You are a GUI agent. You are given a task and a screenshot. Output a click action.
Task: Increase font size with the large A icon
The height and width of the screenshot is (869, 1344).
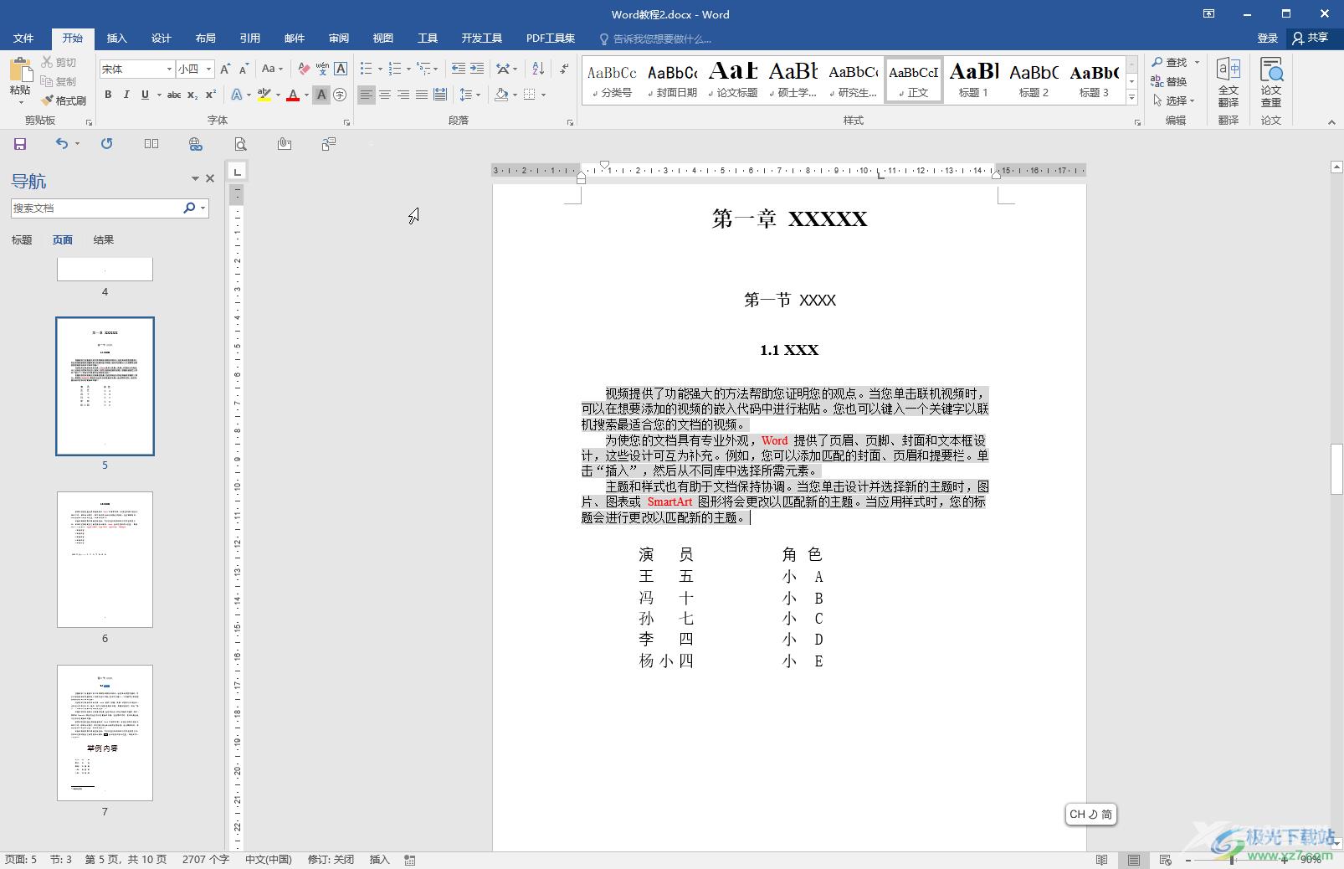[x=225, y=69]
